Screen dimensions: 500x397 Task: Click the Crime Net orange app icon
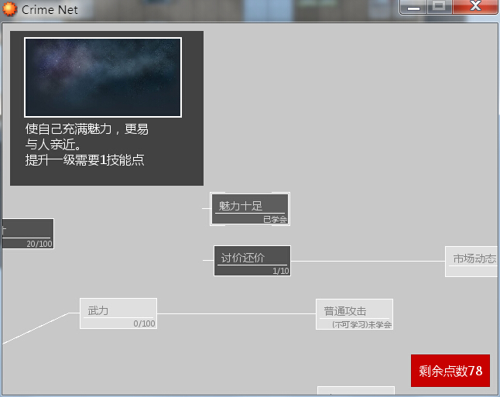pos(9,9)
